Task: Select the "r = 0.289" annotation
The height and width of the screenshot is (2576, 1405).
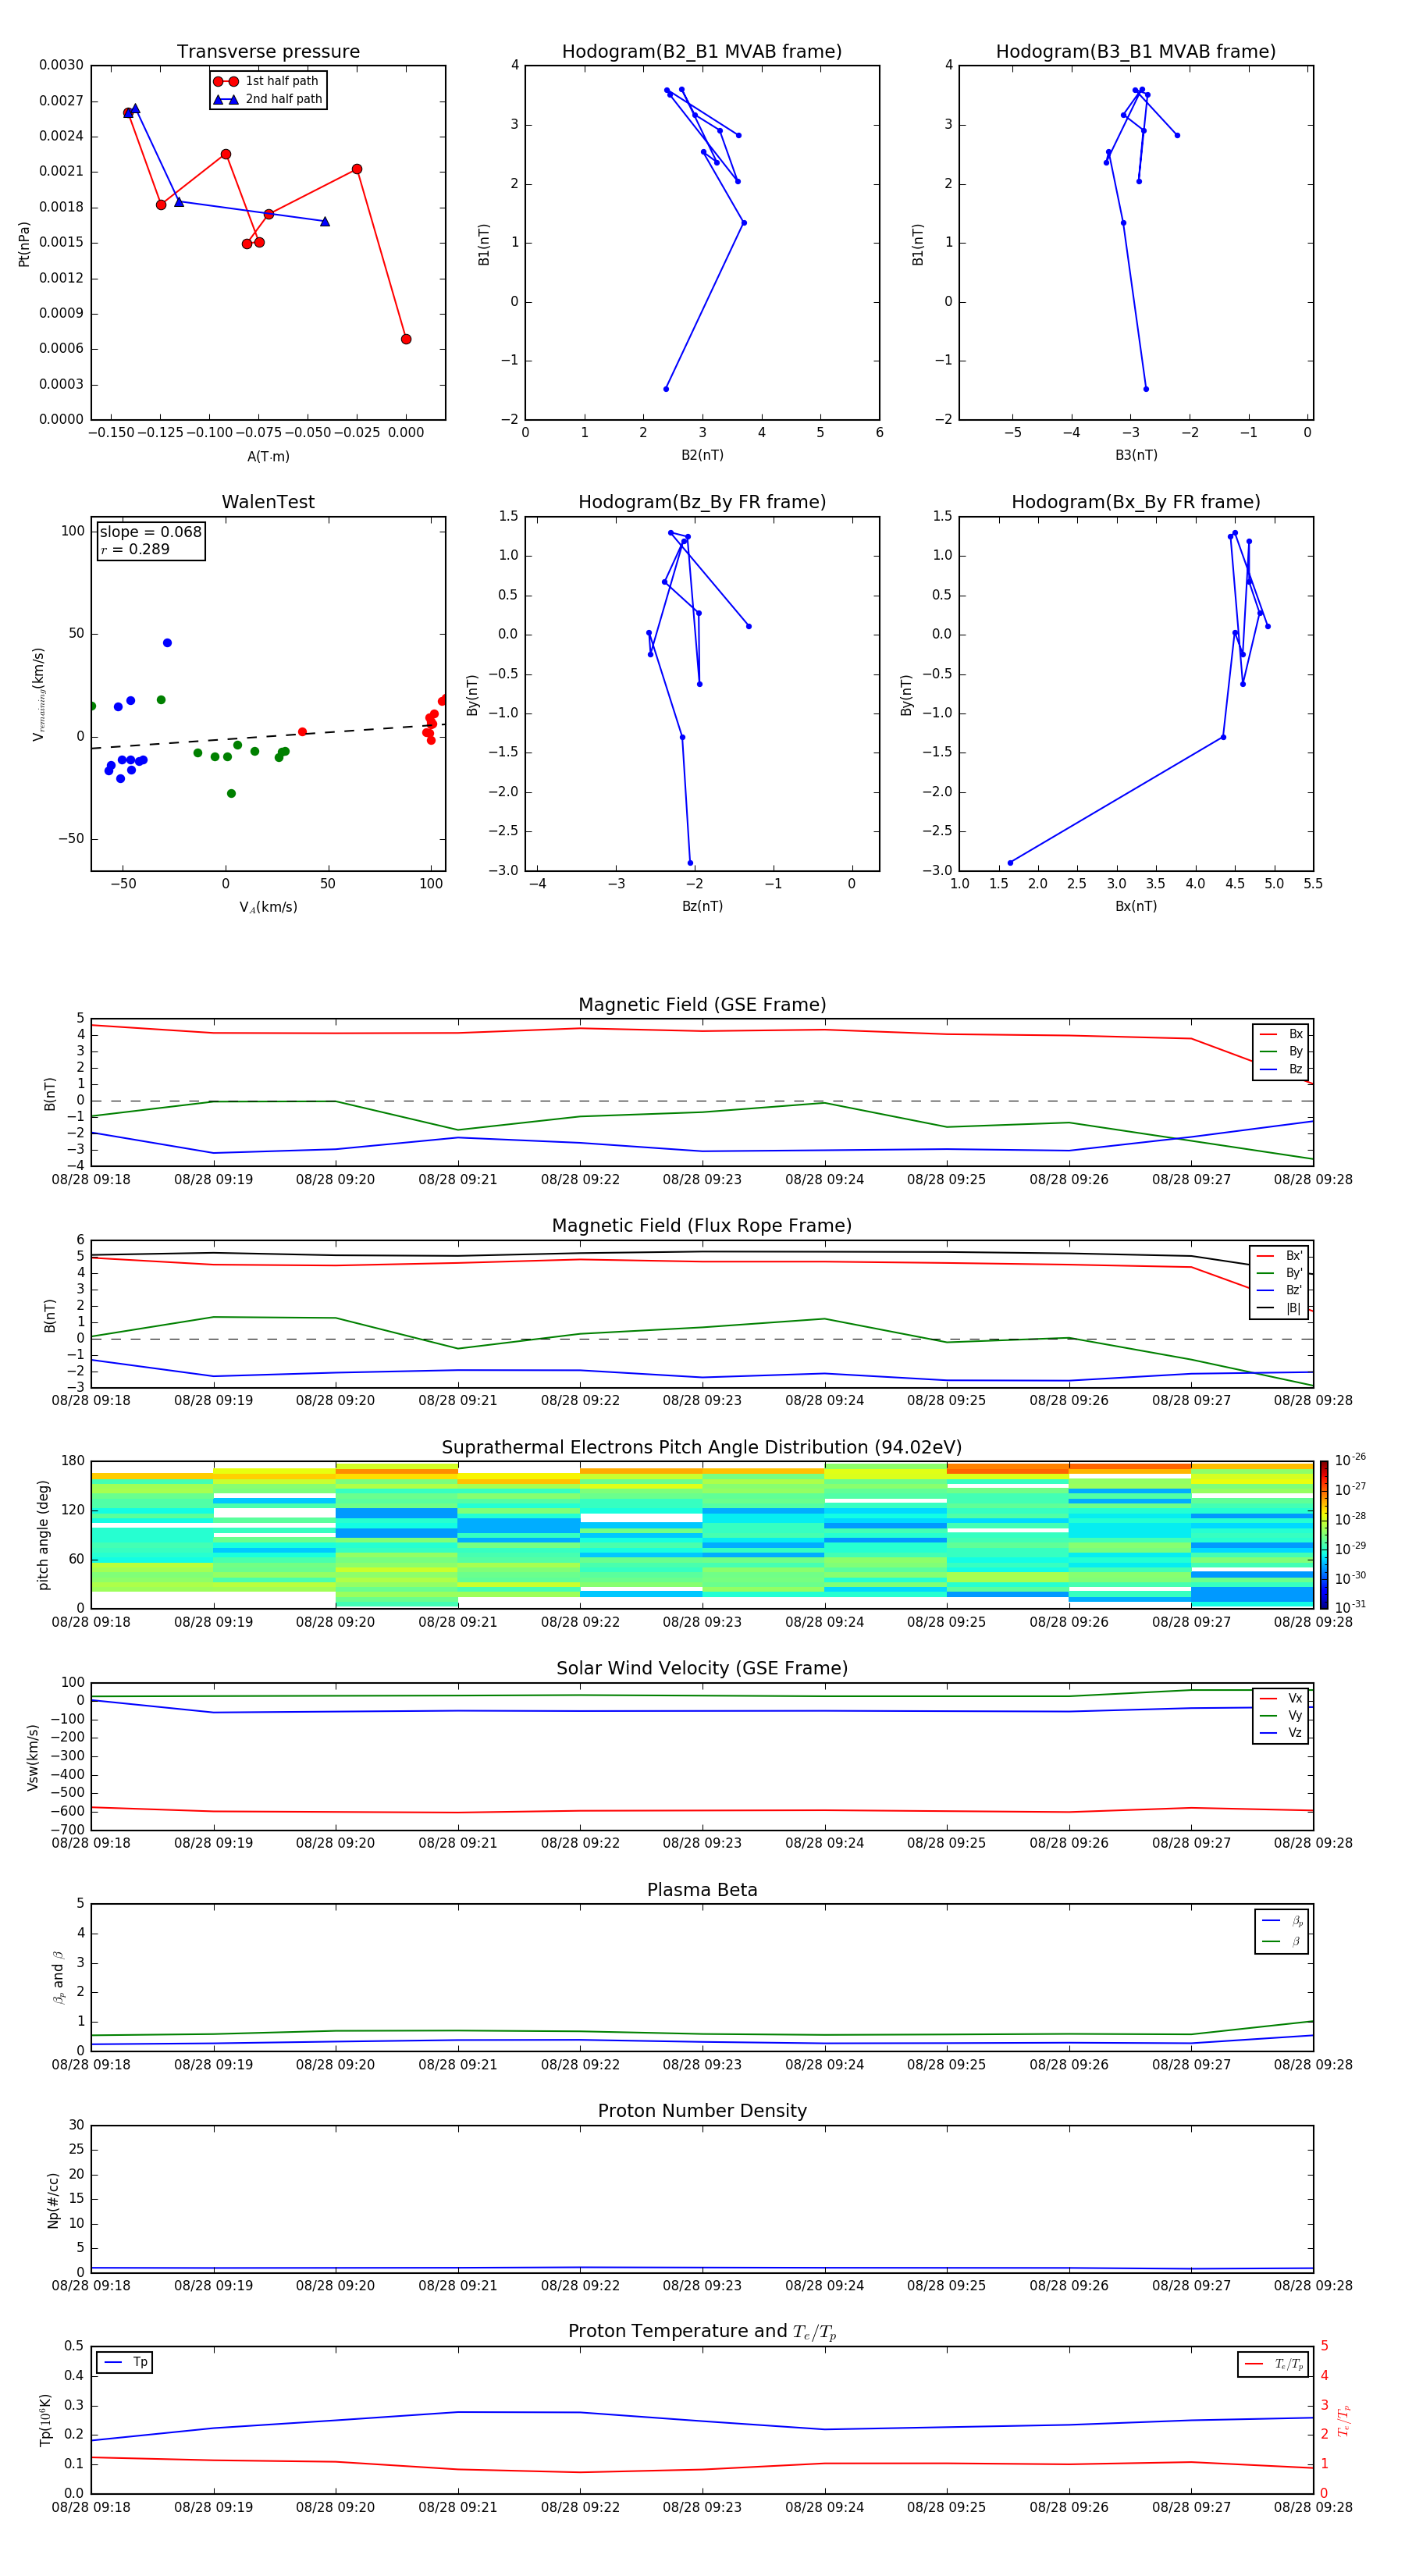Action: [x=135, y=549]
